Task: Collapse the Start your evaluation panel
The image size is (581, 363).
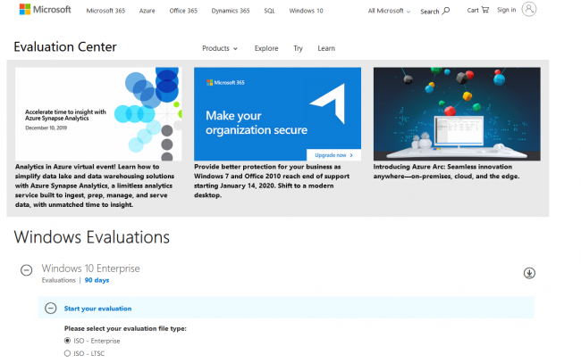Action: point(51,309)
